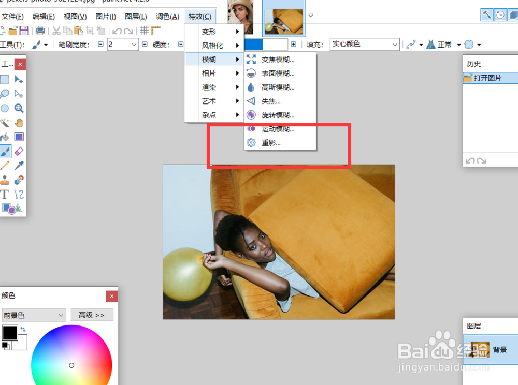Choose 表面模糊 blur effect
The width and height of the screenshot is (518, 385).
[x=280, y=73]
